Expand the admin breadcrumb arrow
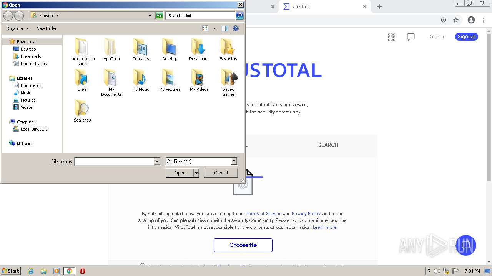492x276 pixels. (x=58, y=16)
